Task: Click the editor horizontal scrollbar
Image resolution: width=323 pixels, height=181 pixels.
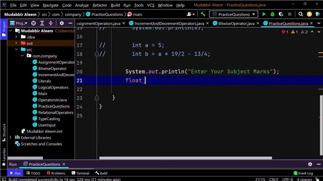Action: click(186, 158)
